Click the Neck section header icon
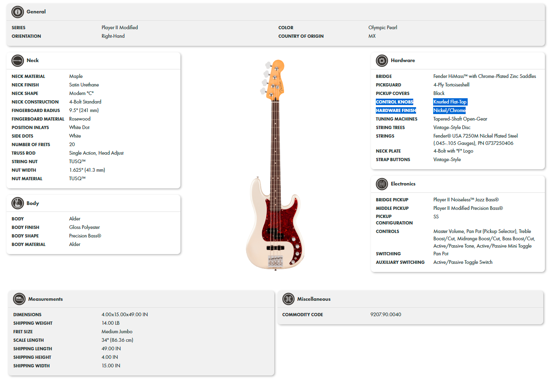Screen dimensions: 553x384 point(18,60)
